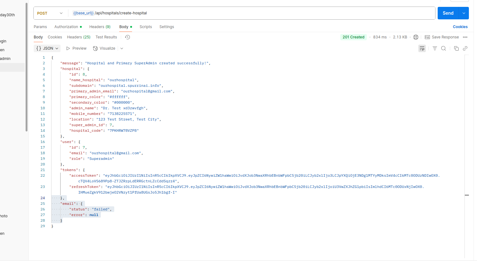The image size is (477, 261).
Task: Switch to Preview view of response
Action: (x=76, y=48)
